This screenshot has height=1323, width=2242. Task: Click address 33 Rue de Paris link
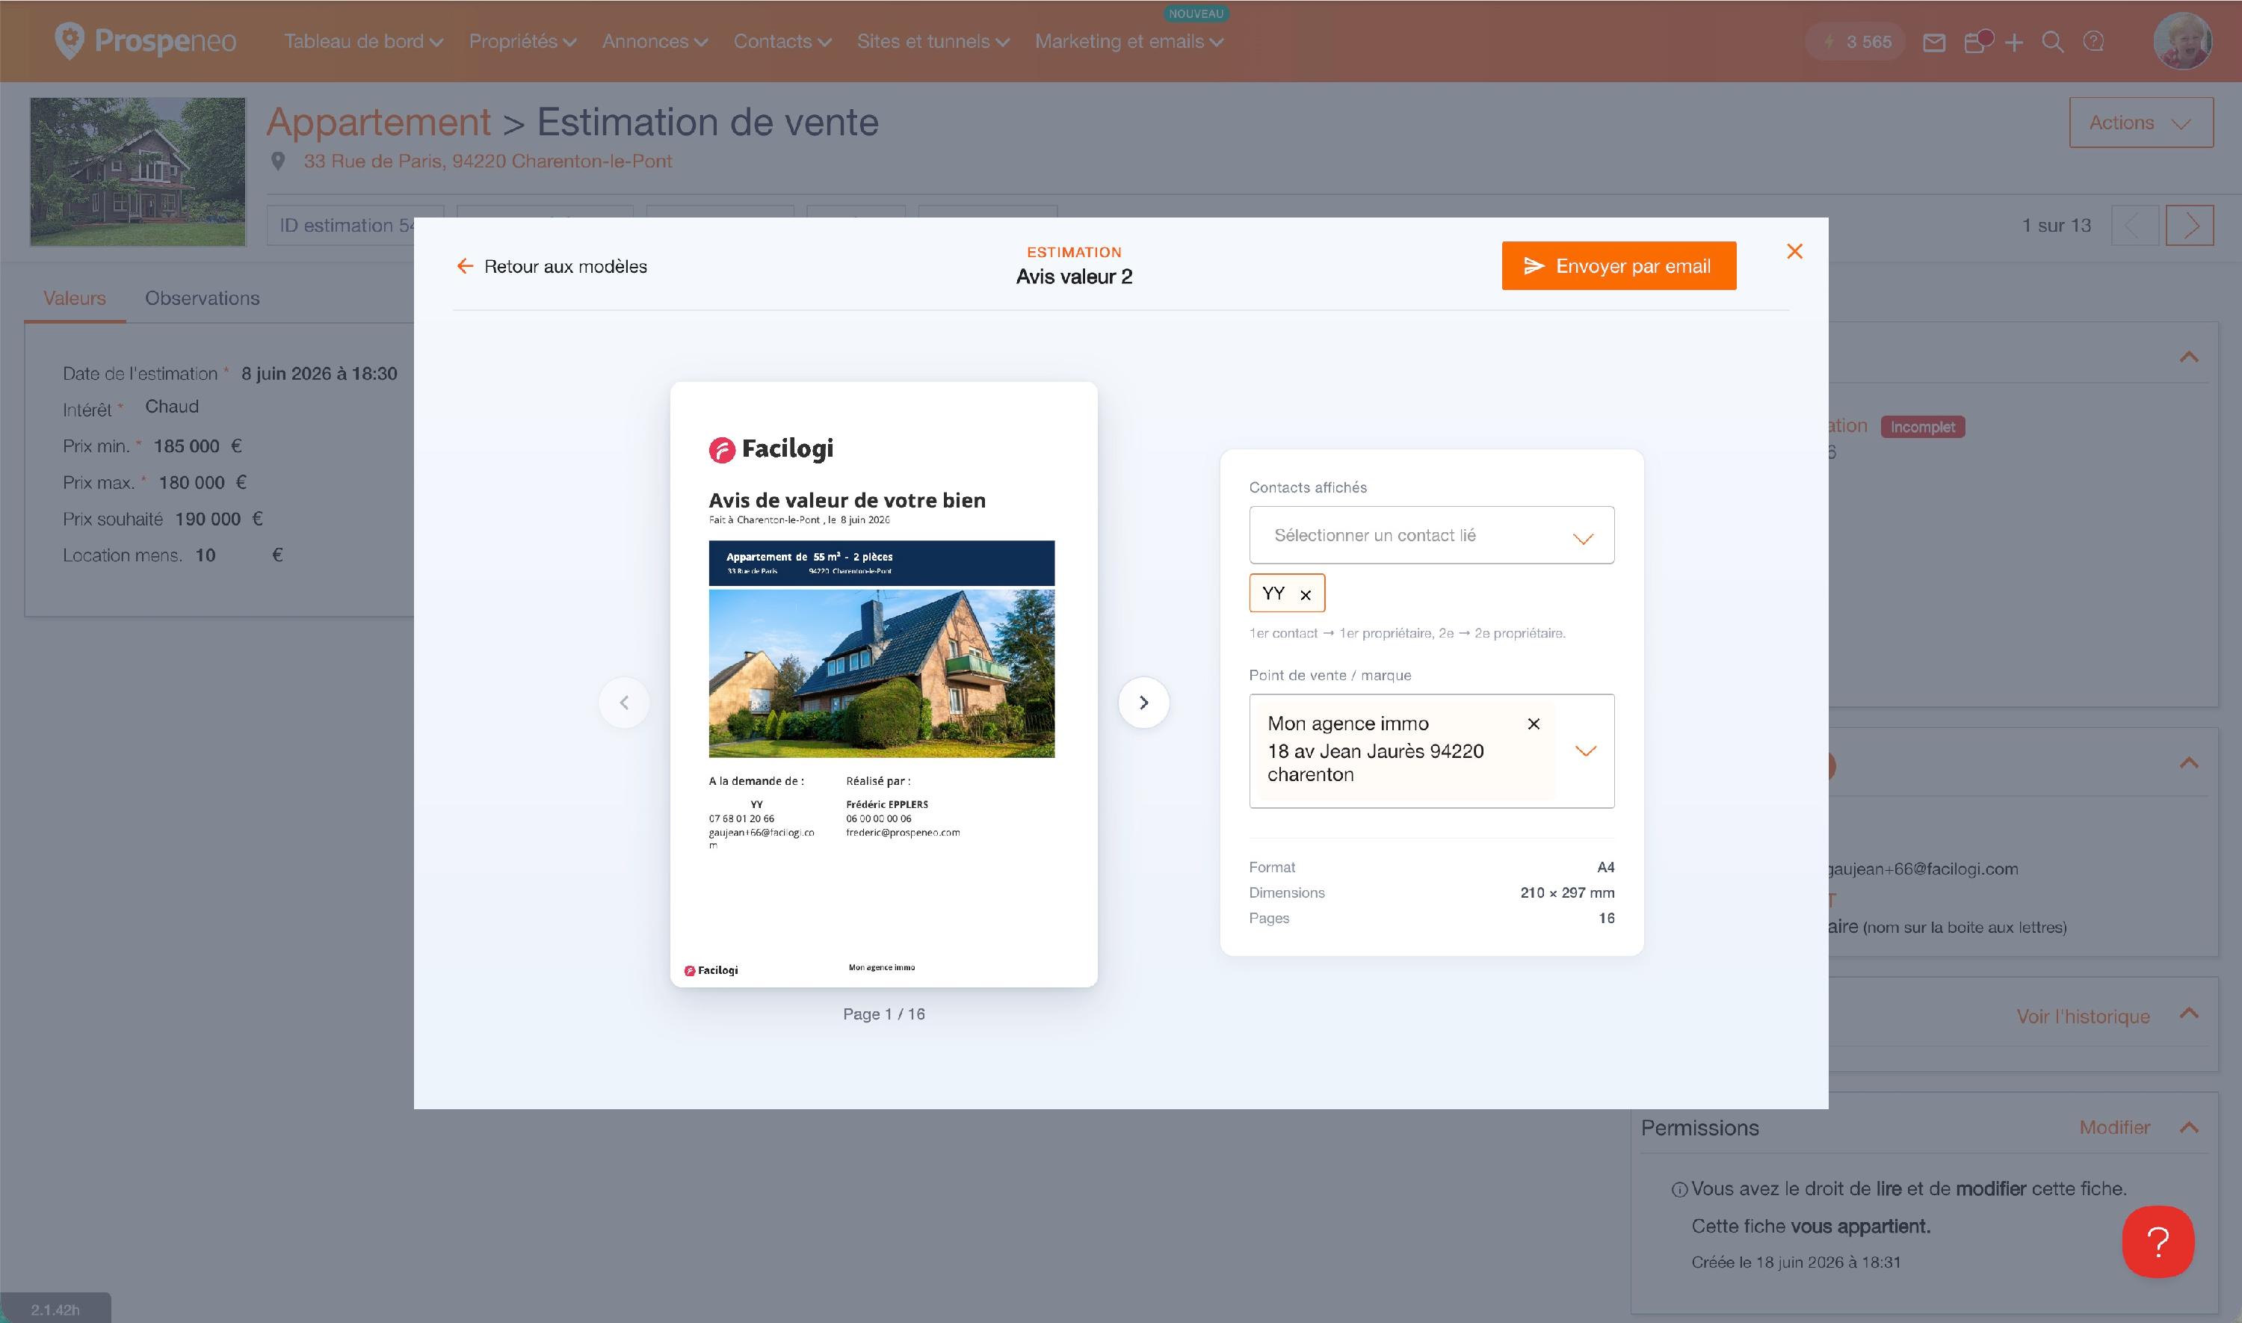[487, 161]
